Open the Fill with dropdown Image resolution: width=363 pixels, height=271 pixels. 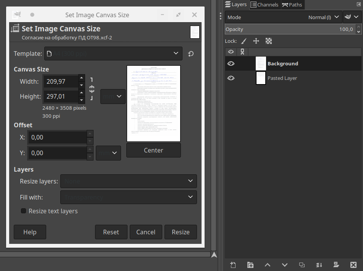coord(129,197)
